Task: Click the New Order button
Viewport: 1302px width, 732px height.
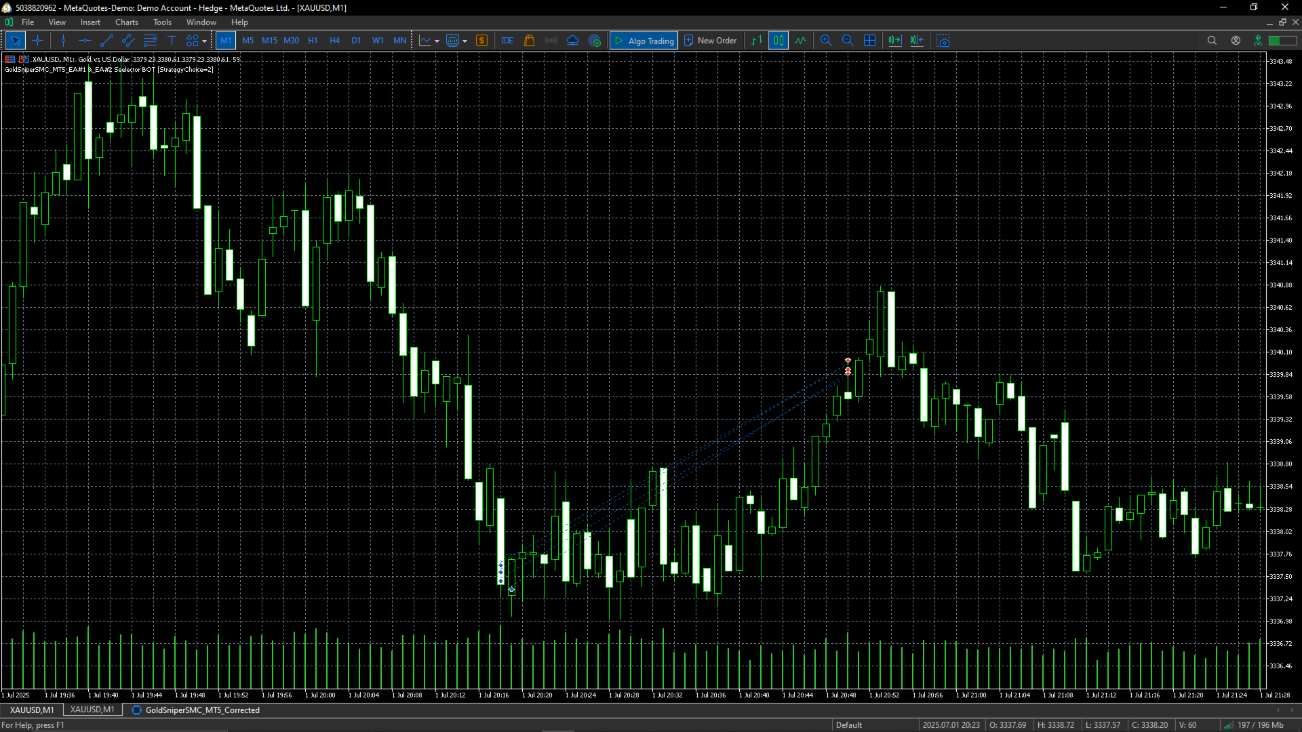Action: (x=710, y=40)
